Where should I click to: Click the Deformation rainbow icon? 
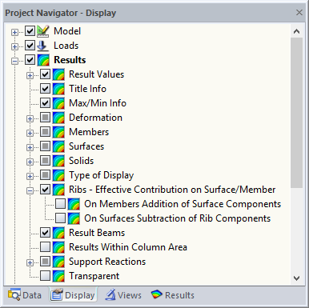tap(58, 118)
